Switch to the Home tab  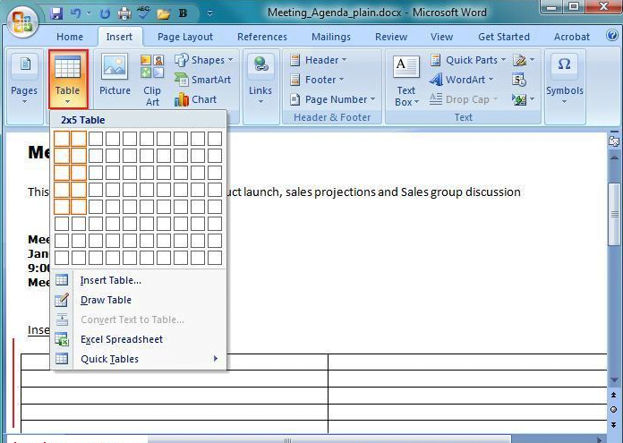[70, 37]
